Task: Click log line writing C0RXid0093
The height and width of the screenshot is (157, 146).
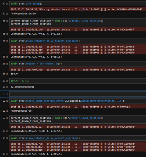Action: coord(73,144)
